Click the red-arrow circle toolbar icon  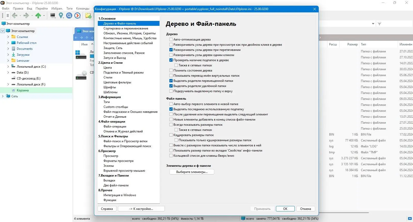(x=77, y=16)
